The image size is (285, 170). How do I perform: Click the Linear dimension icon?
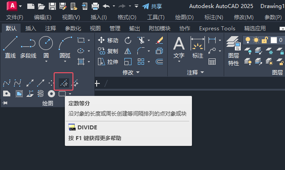pos(212,40)
